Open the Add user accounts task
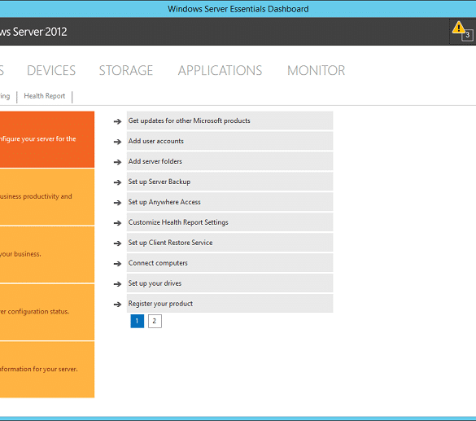 (229, 141)
